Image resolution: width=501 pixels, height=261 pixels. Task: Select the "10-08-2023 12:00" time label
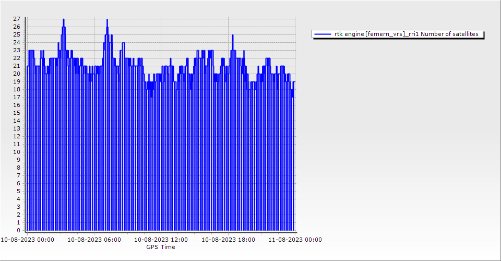[161, 240]
